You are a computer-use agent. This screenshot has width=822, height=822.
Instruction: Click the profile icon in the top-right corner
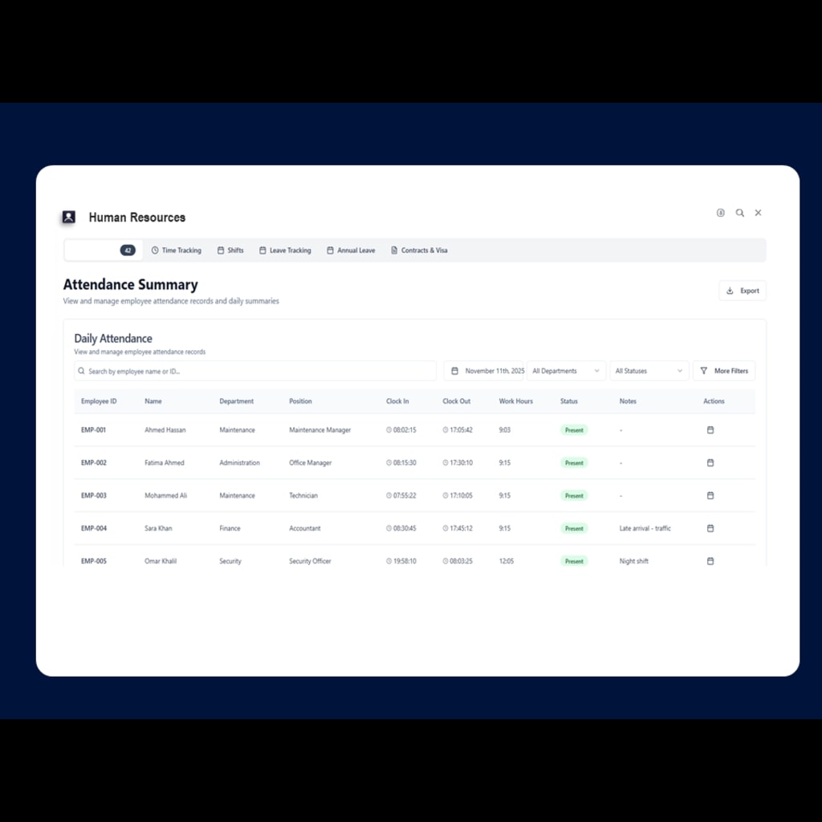[720, 213]
